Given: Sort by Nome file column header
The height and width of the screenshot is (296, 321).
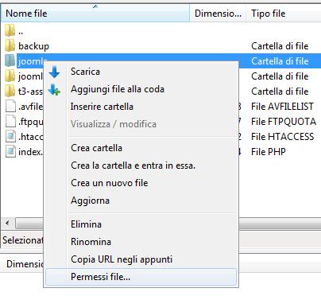Looking at the screenshot, I should [x=95, y=14].
